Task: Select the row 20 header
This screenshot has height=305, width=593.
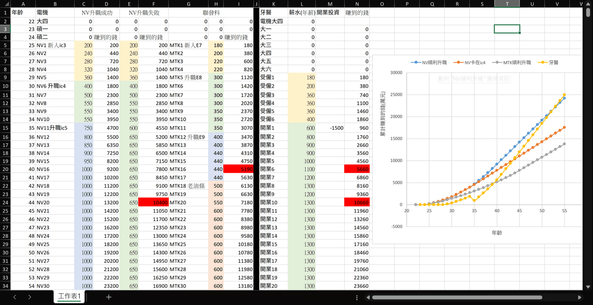Action: tap(5, 169)
